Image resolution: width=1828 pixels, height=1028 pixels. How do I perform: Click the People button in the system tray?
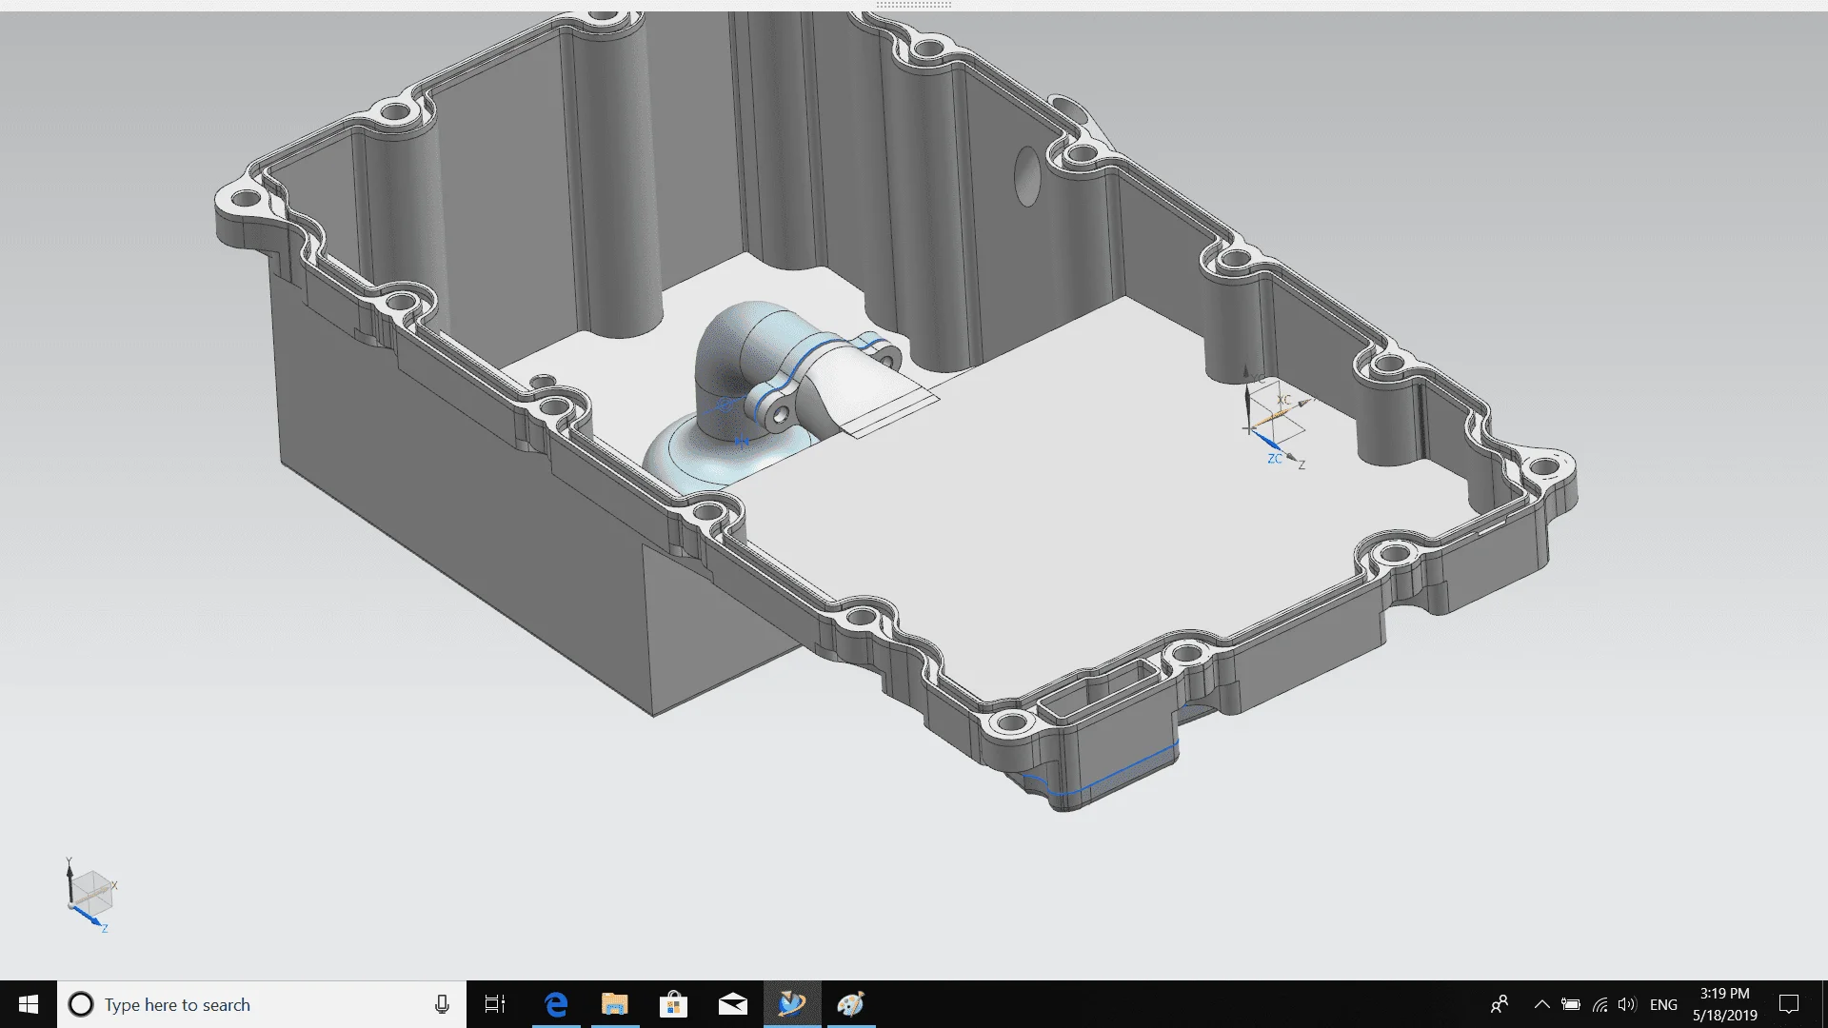[1500, 1004]
